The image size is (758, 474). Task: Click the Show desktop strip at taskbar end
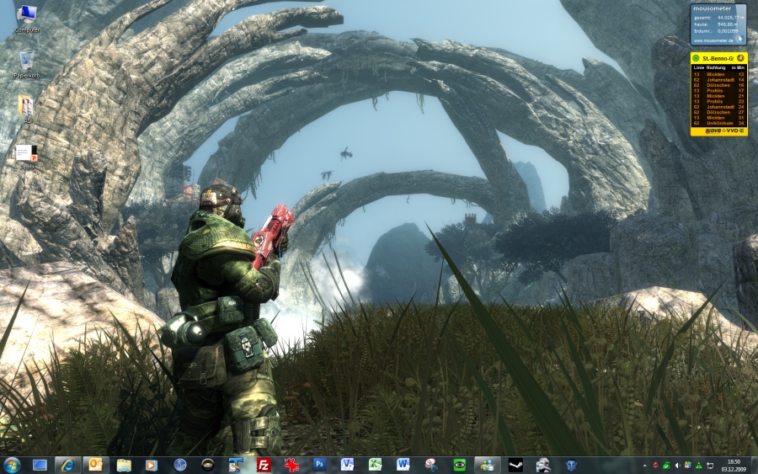(x=754, y=466)
